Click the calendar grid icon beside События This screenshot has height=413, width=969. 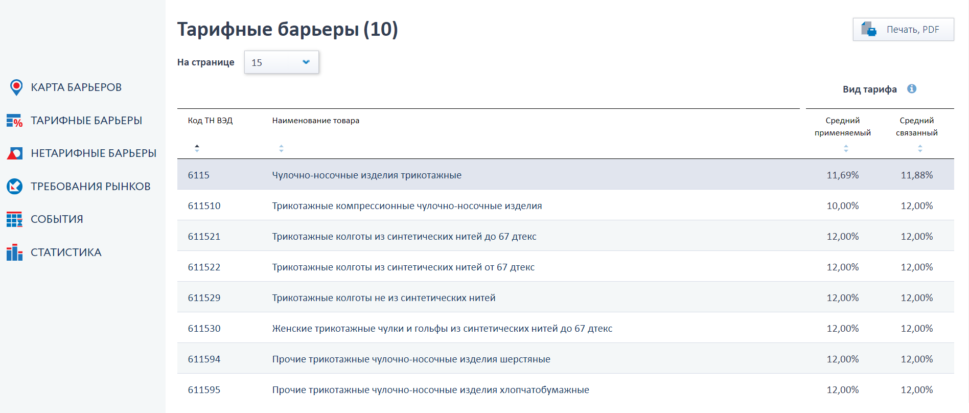tap(14, 219)
